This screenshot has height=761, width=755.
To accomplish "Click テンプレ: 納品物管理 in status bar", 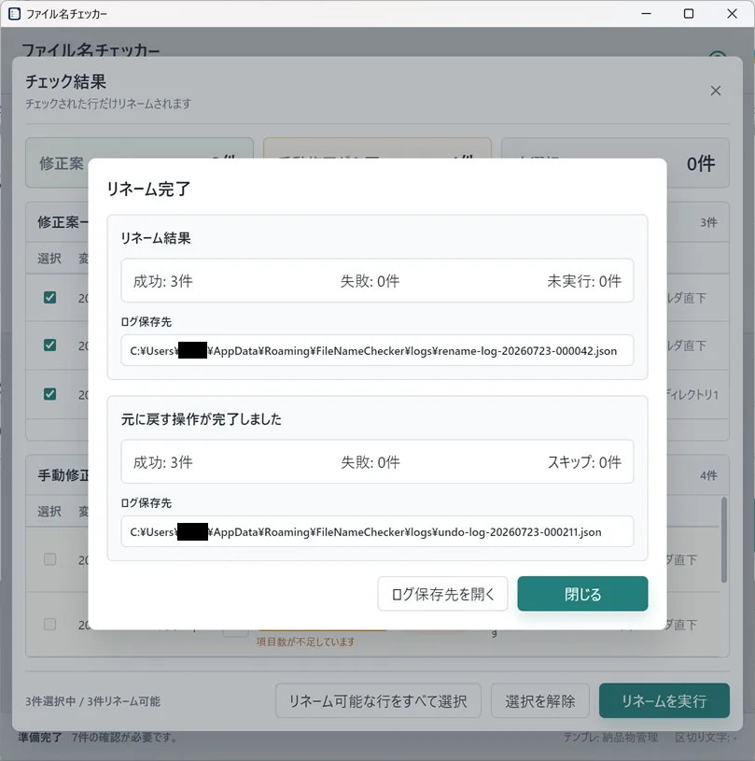I will [x=610, y=738].
